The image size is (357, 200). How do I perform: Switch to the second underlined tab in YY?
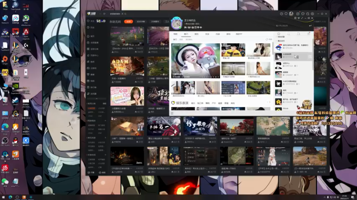pos(186,34)
